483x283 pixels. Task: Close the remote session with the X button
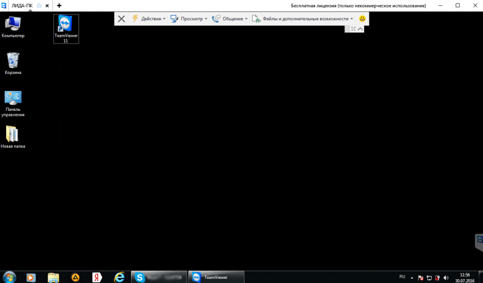click(x=121, y=19)
